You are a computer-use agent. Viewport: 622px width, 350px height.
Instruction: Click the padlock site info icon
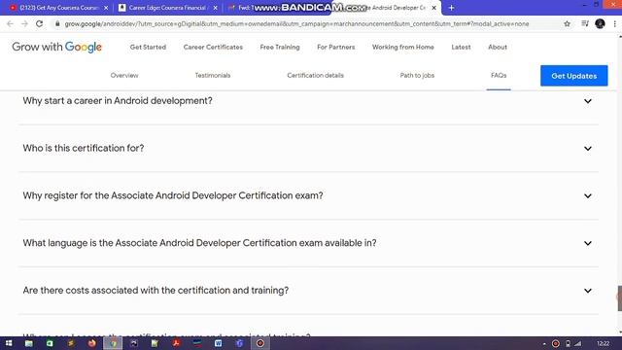57,23
